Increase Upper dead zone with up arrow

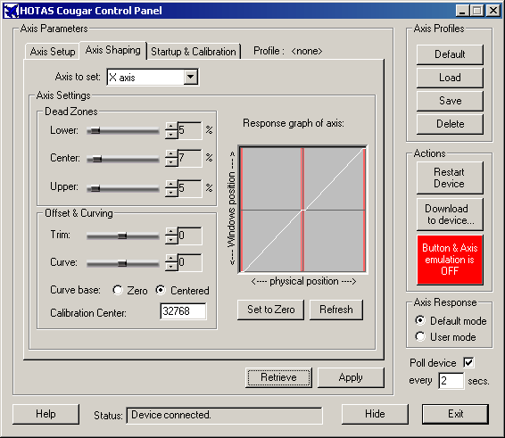pos(171,185)
